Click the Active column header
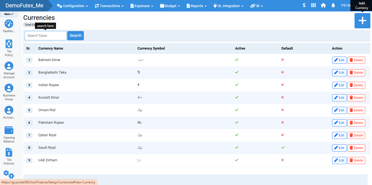This screenshot has height=185, width=372. tap(240, 48)
